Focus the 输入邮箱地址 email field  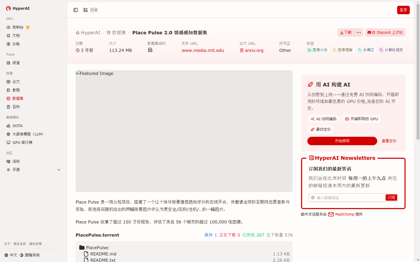(350, 198)
